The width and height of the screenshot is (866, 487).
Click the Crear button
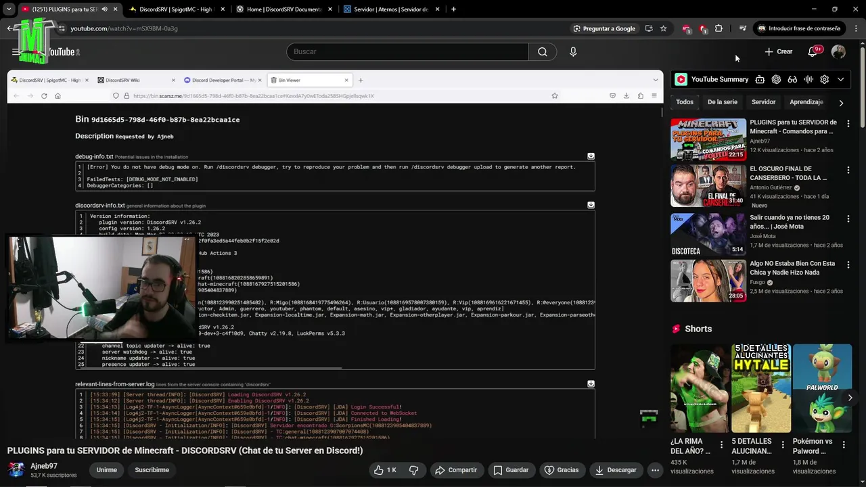click(x=778, y=51)
